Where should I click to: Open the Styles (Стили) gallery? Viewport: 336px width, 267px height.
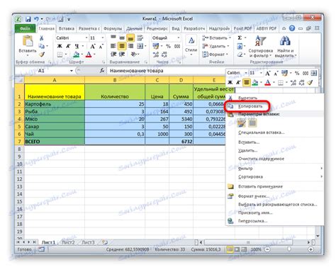tap(191, 46)
